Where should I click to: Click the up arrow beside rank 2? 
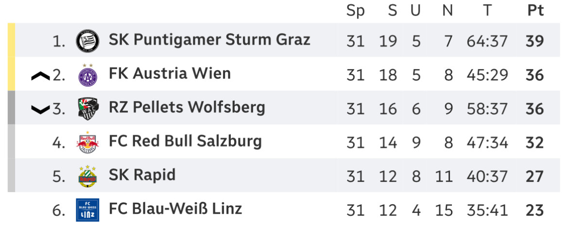click(40, 75)
